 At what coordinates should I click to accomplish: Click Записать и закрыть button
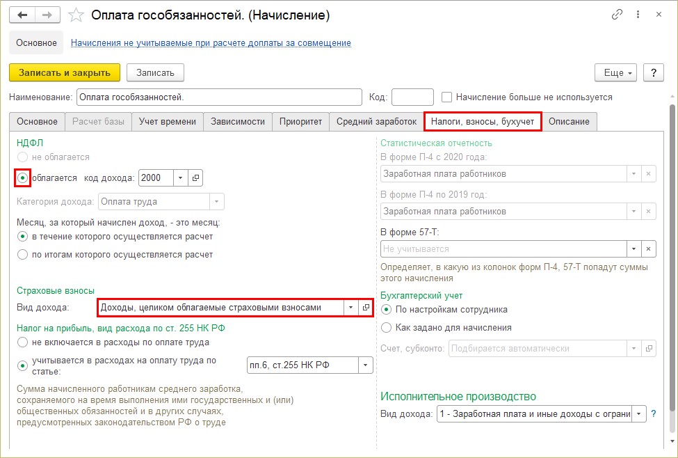[x=65, y=72]
